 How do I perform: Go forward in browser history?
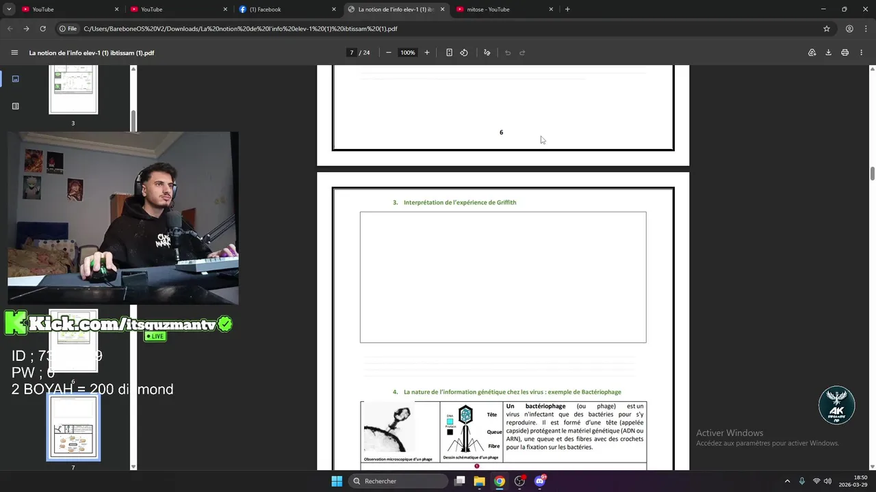click(x=26, y=29)
